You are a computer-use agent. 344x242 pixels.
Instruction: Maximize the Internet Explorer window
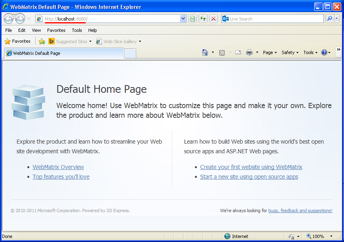[x=327, y=7]
